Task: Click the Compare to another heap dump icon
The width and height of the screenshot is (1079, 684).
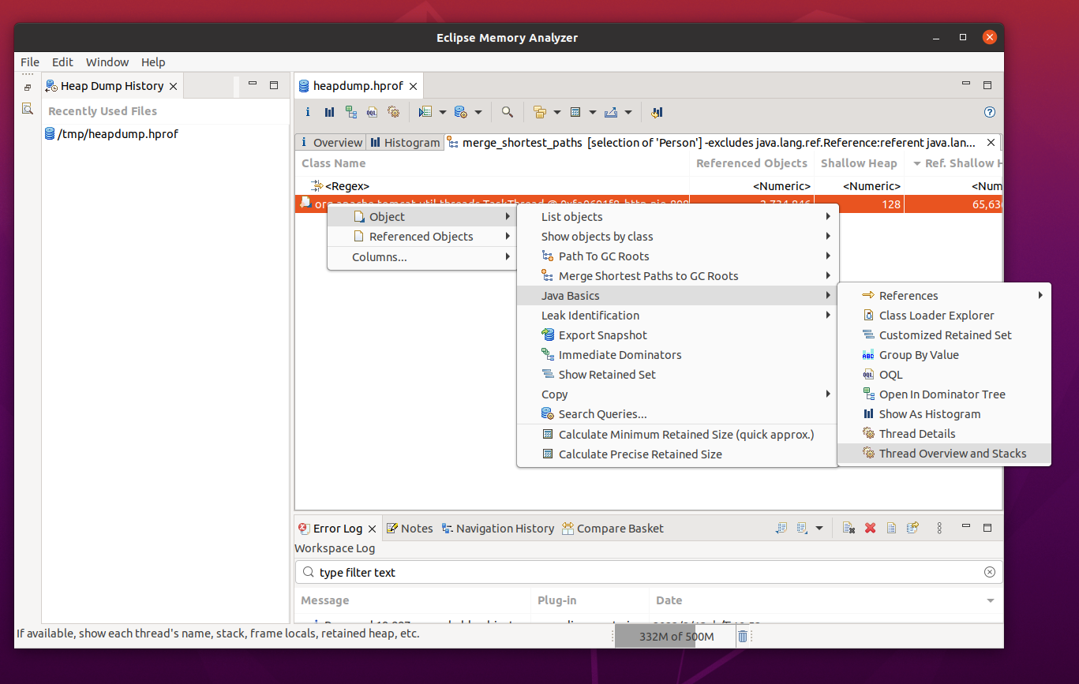Action: click(x=656, y=112)
